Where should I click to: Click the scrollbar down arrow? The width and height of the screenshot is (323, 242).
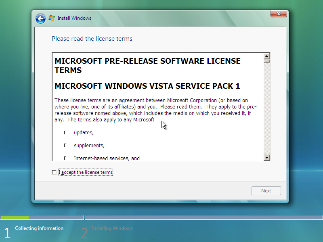coord(267,158)
